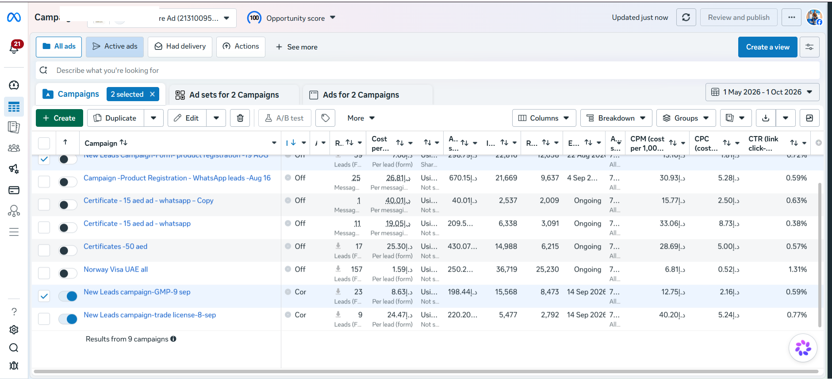Viewport: 832px width, 379px height.
Task: Delete selected campaigns with trash icon
Action: click(x=240, y=118)
